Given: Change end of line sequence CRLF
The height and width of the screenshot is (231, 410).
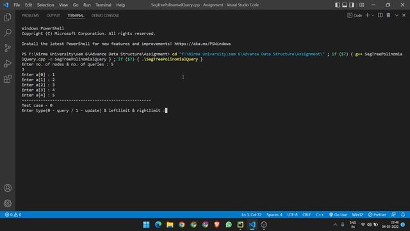Looking at the screenshot, I should (x=306, y=214).
